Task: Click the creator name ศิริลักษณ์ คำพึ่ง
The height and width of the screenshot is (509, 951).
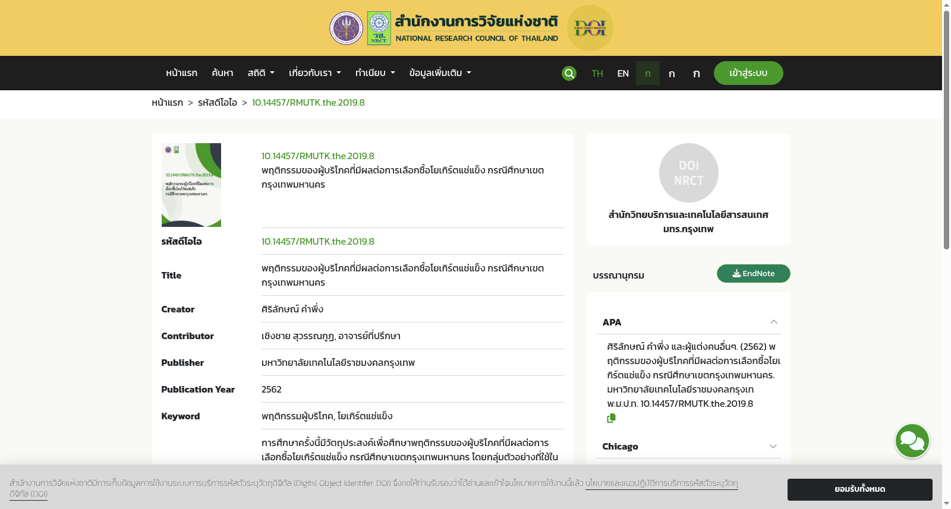Action: tap(292, 309)
